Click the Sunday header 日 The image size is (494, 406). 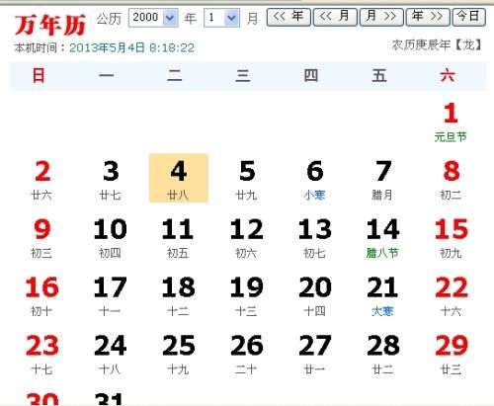[39, 76]
